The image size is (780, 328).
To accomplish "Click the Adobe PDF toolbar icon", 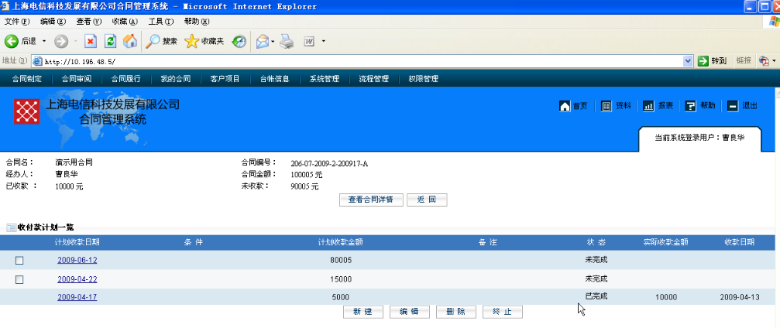I will tap(764, 61).
